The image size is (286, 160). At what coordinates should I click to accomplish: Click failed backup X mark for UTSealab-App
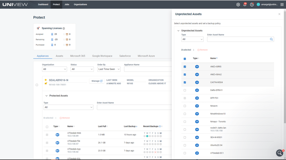click(x=155, y=152)
